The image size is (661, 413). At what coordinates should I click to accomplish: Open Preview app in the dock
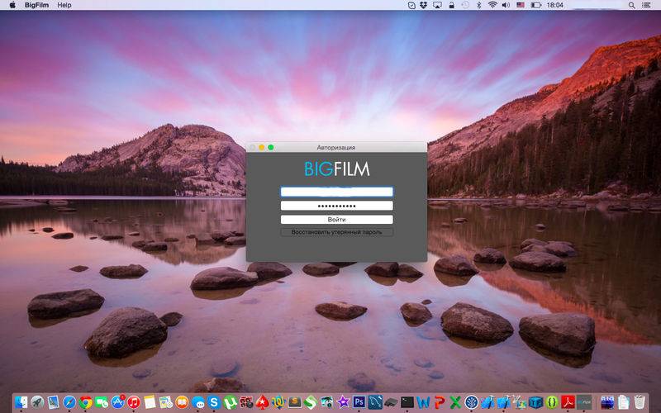tap(53, 402)
